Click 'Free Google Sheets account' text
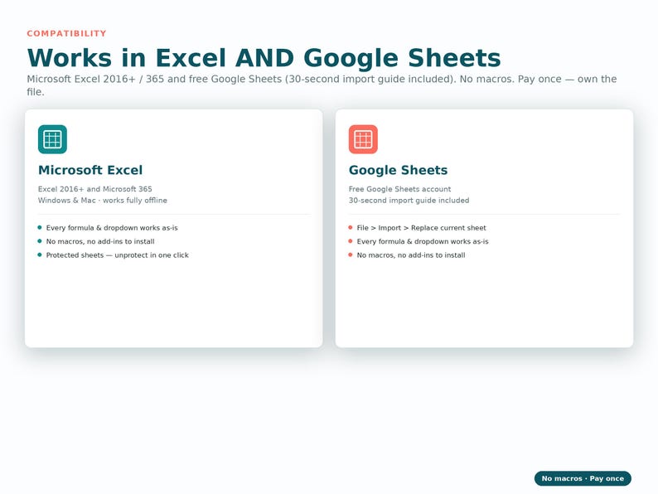Image resolution: width=658 pixels, height=494 pixels. point(399,189)
